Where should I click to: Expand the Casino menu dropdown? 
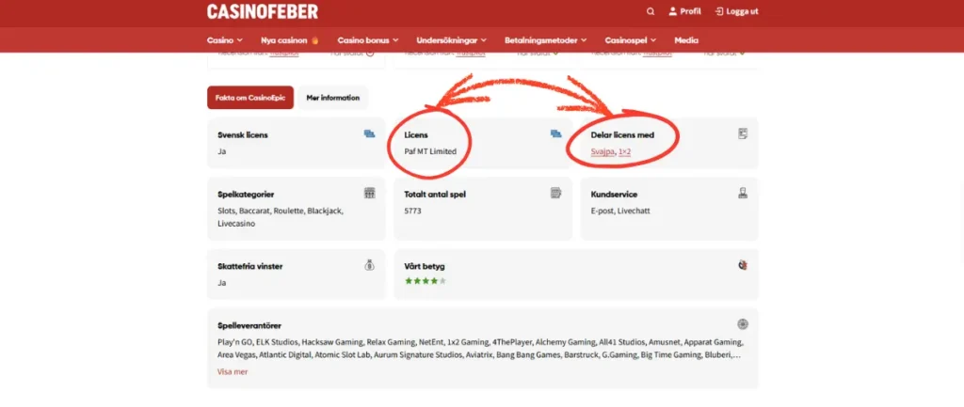click(224, 40)
